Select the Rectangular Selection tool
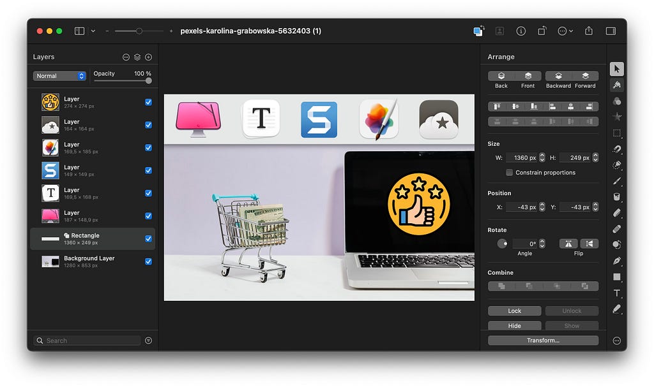 [x=617, y=133]
